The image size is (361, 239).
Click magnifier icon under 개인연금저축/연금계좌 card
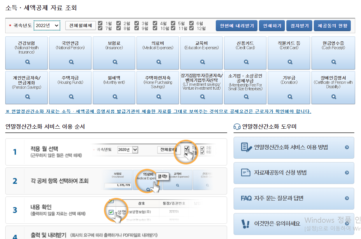click(x=27, y=97)
